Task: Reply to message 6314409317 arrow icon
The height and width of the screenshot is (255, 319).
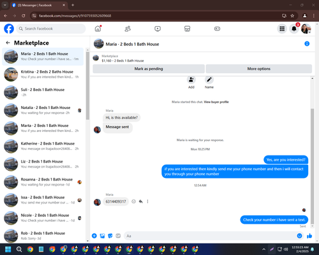Action: (141, 201)
